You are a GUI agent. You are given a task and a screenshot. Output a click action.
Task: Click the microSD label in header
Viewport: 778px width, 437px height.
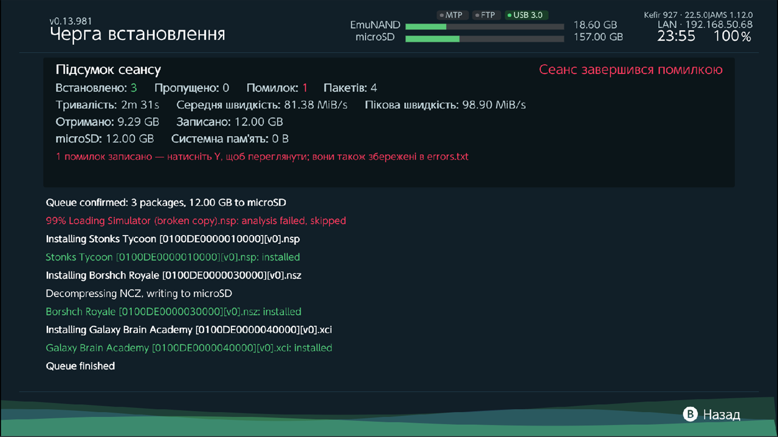375,37
